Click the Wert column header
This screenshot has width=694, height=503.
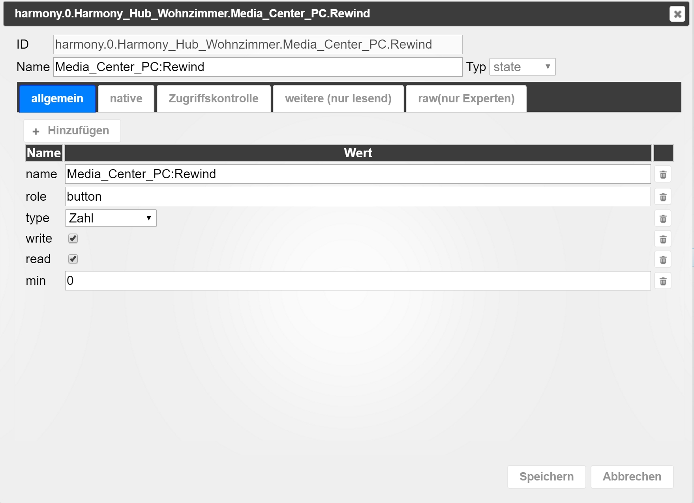click(358, 153)
